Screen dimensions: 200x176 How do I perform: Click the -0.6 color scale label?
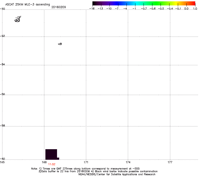[152, 9]
